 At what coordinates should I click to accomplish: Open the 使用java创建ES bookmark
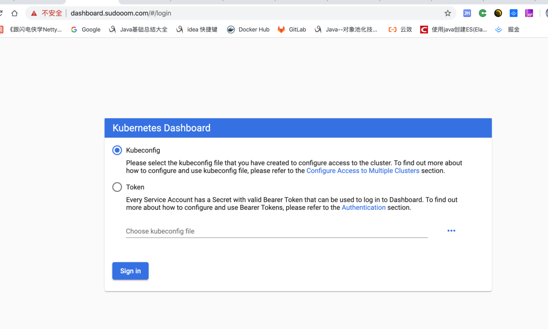tap(454, 30)
